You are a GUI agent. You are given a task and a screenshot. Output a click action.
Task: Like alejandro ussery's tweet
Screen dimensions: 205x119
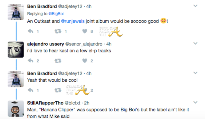tap(85, 61)
